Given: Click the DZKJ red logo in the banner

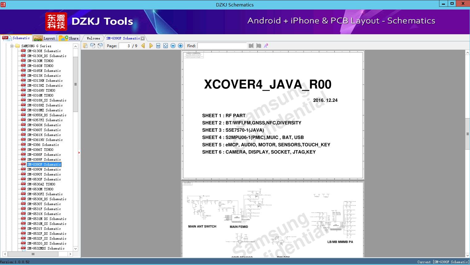Looking at the screenshot, I should click(56, 21).
